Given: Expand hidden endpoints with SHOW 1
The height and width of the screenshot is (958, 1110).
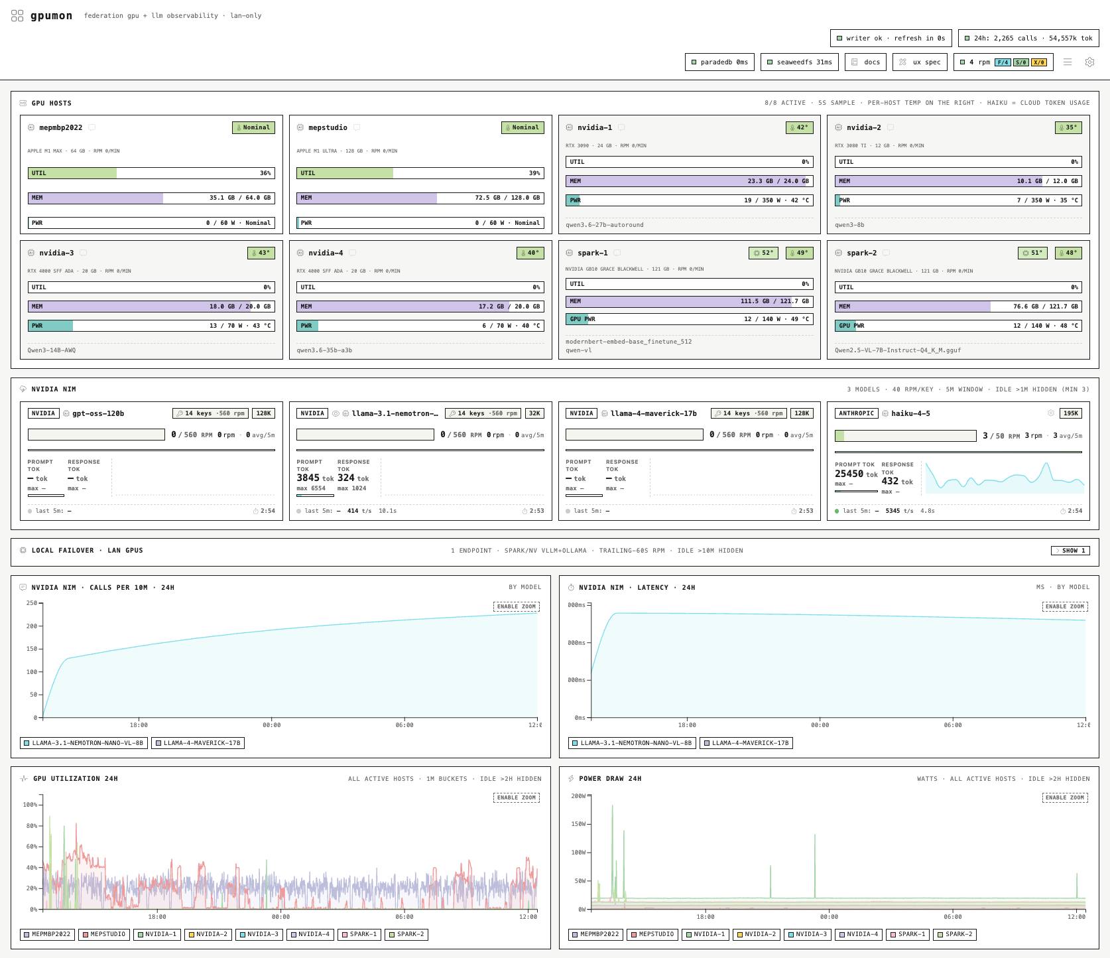Looking at the screenshot, I should coord(1070,551).
